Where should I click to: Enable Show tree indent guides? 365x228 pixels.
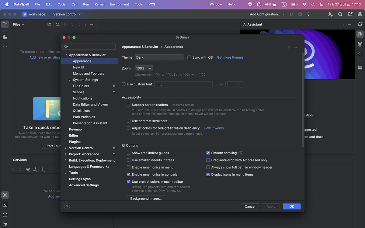[x=129, y=153]
